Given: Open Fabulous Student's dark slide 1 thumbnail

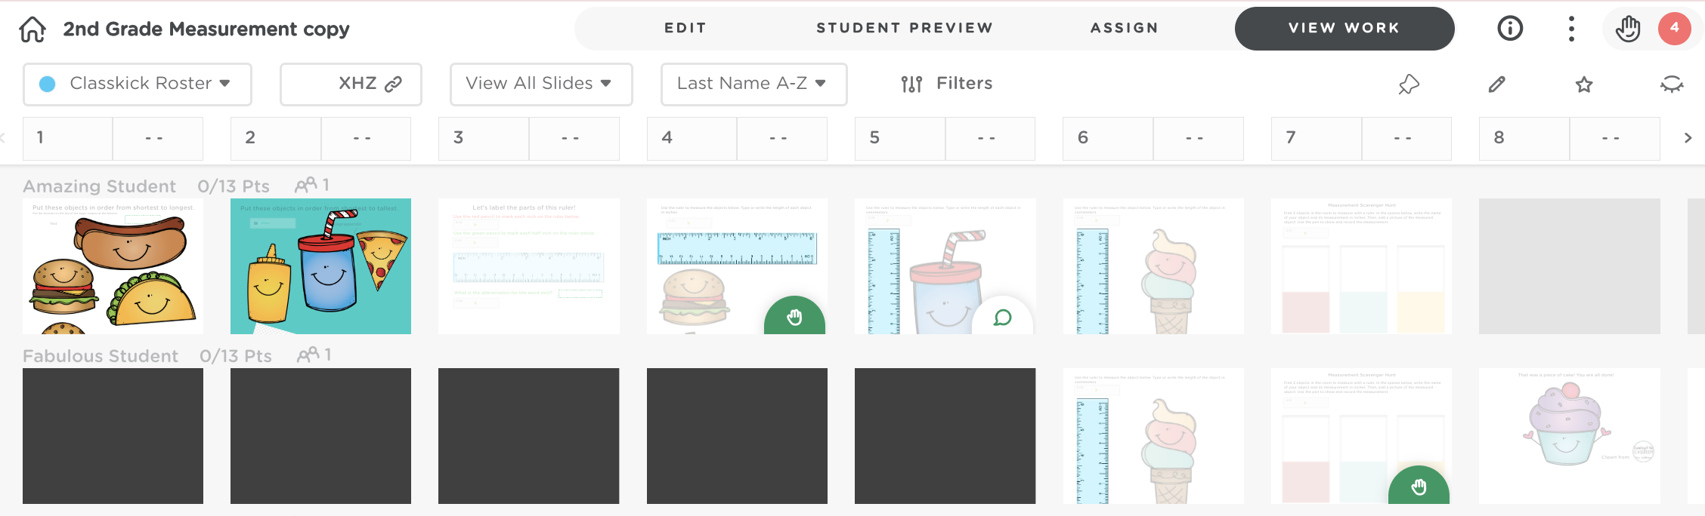Looking at the screenshot, I should tap(113, 436).
